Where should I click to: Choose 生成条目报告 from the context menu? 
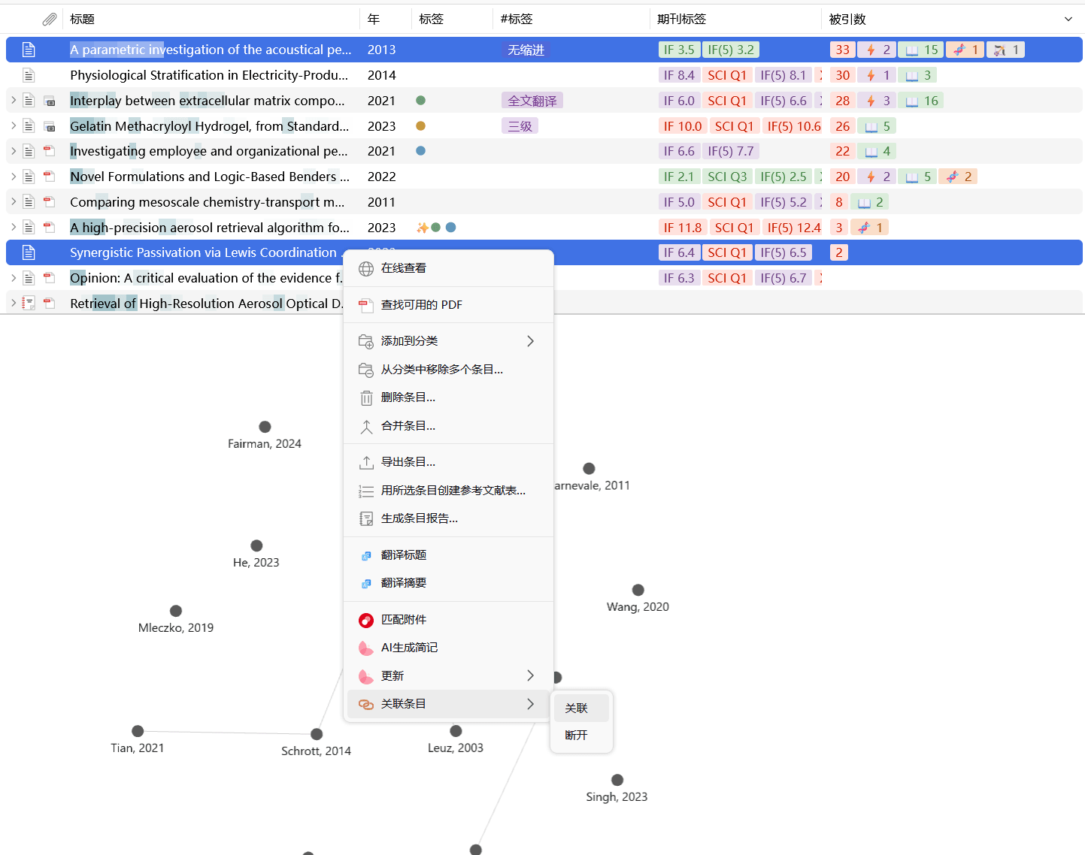[x=419, y=518]
